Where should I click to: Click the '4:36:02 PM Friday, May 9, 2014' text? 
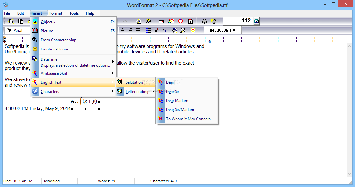tap(38, 108)
